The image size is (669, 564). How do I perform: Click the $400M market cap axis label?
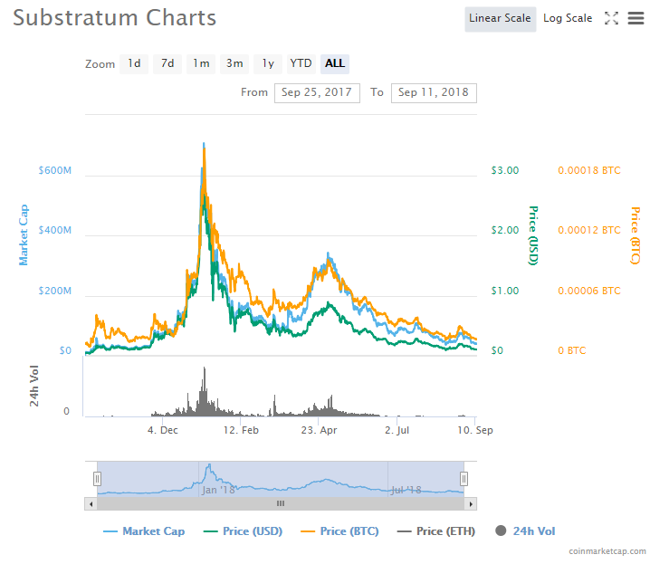(55, 230)
